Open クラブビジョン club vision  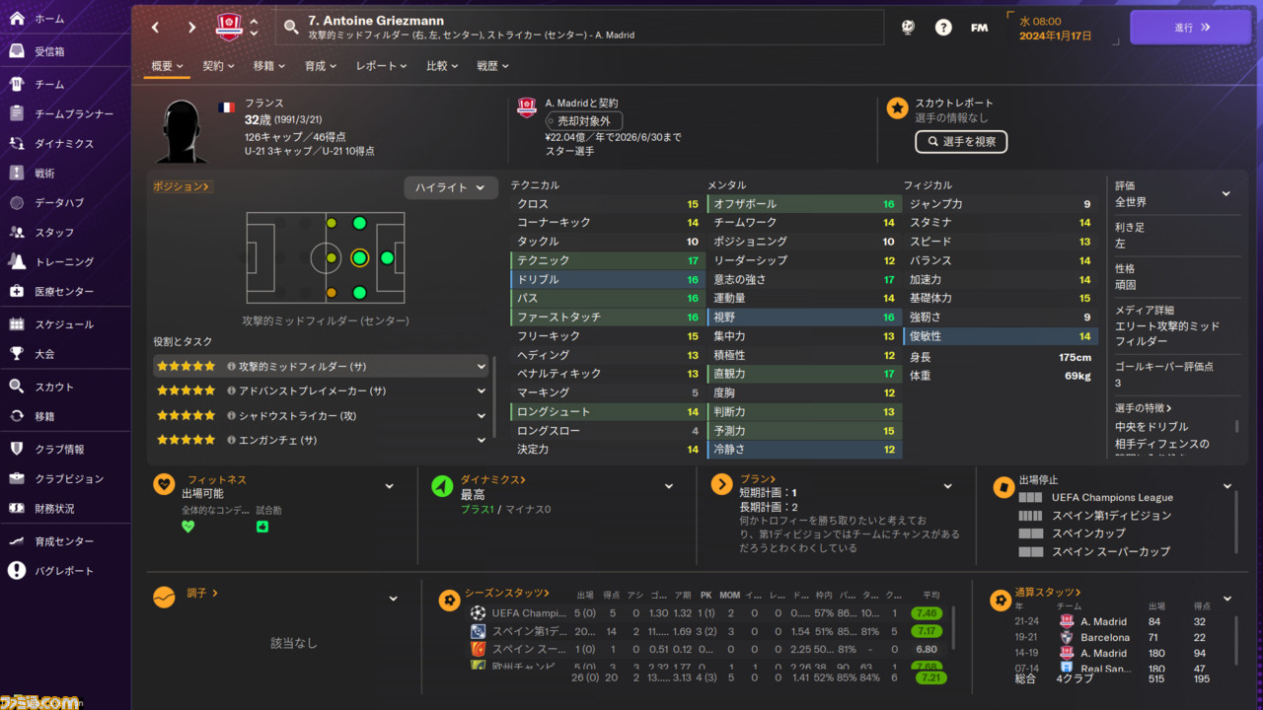(x=65, y=478)
